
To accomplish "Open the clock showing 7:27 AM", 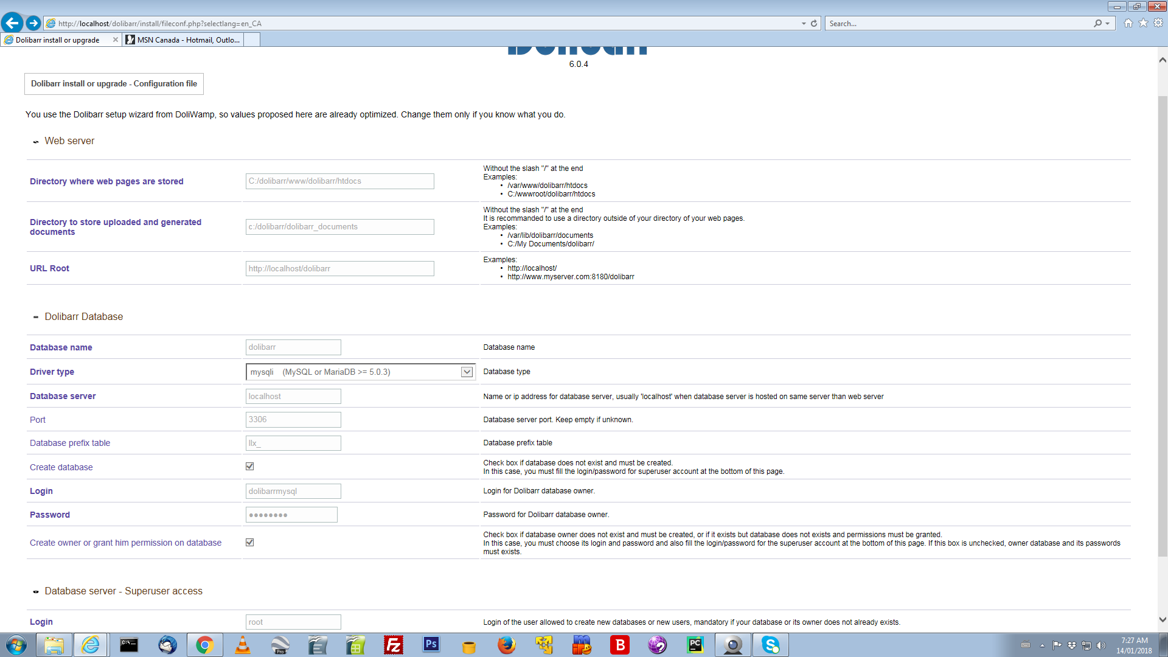I will point(1134,645).
